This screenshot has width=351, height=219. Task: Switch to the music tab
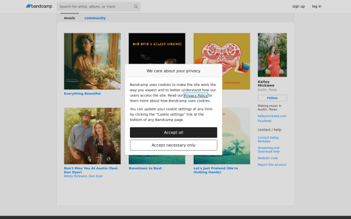click(x=70, y=18)
